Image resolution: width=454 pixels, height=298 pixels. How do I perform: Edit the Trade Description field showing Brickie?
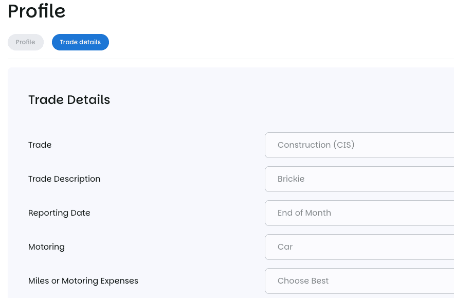[359, 179]
